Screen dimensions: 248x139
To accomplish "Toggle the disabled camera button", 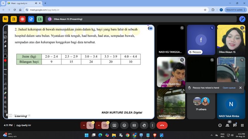I will (105, 125).
